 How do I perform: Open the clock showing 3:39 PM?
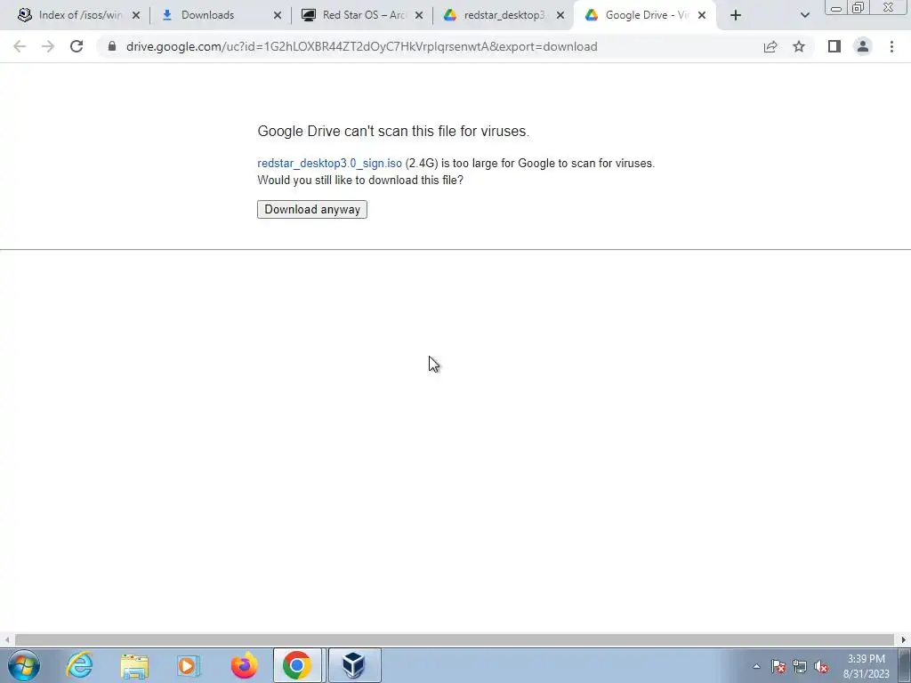pyautogui.click(x=867, y=666)
